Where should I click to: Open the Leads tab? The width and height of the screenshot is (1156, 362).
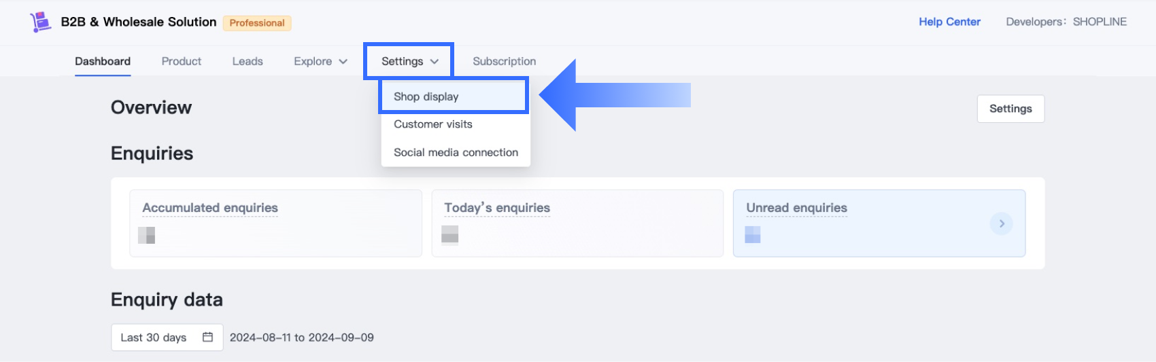248,61
